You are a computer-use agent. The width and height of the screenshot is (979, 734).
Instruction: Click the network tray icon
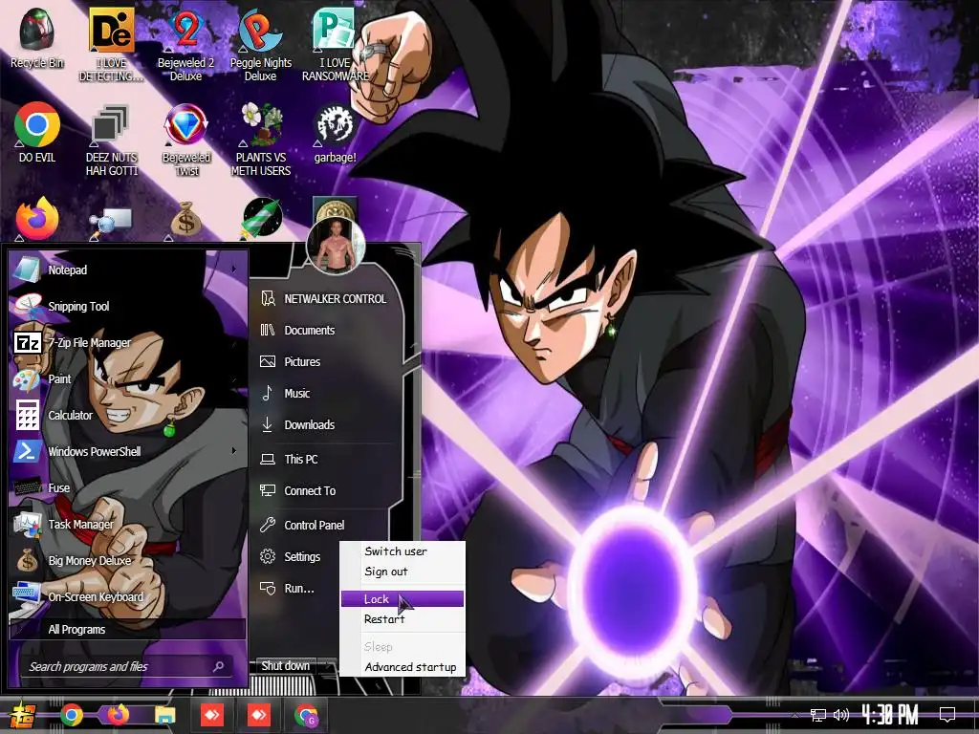click(818, 715)
